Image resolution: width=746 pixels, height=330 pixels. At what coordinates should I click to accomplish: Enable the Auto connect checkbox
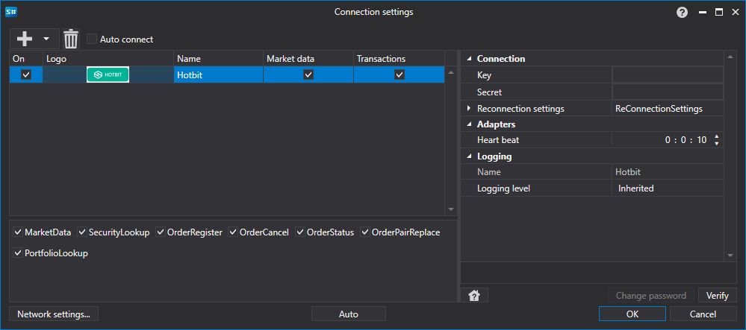(x=92, y=39)
